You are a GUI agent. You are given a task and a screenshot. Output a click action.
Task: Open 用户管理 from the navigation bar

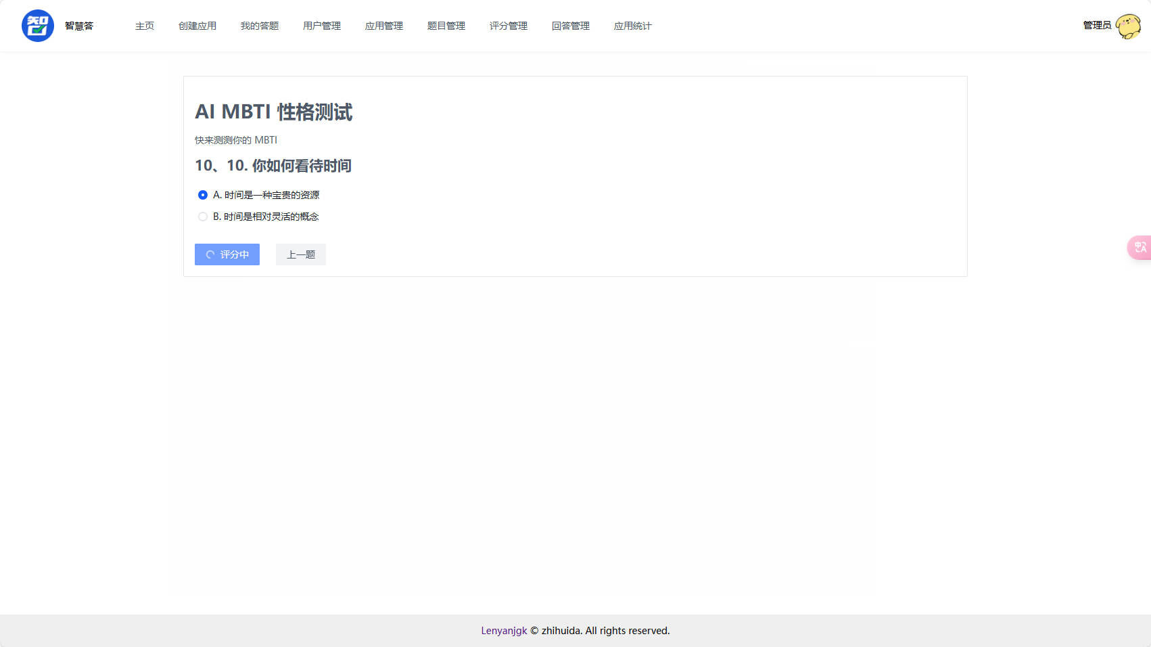point(321,26)
